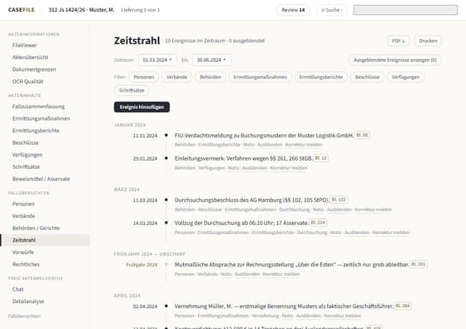Image resolution: width=466 pixels, height=329 pixels.
Task: Toggle Behörden filter chip
Action: [211, 77]
